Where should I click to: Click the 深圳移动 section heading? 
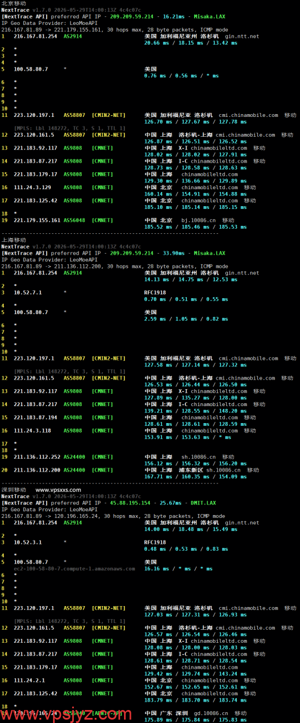(x=14, y=490)
